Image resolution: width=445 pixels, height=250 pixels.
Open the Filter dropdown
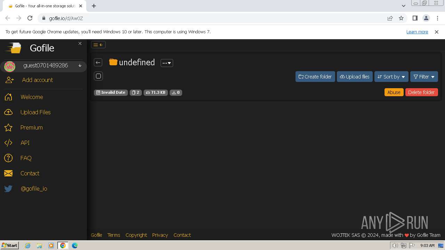(424, 77)
